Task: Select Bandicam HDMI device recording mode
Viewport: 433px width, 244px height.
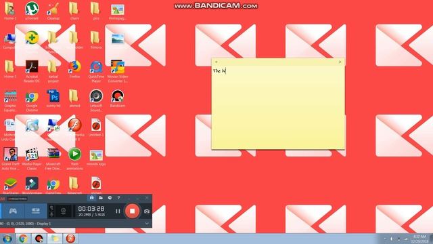Action: point(36,211)
